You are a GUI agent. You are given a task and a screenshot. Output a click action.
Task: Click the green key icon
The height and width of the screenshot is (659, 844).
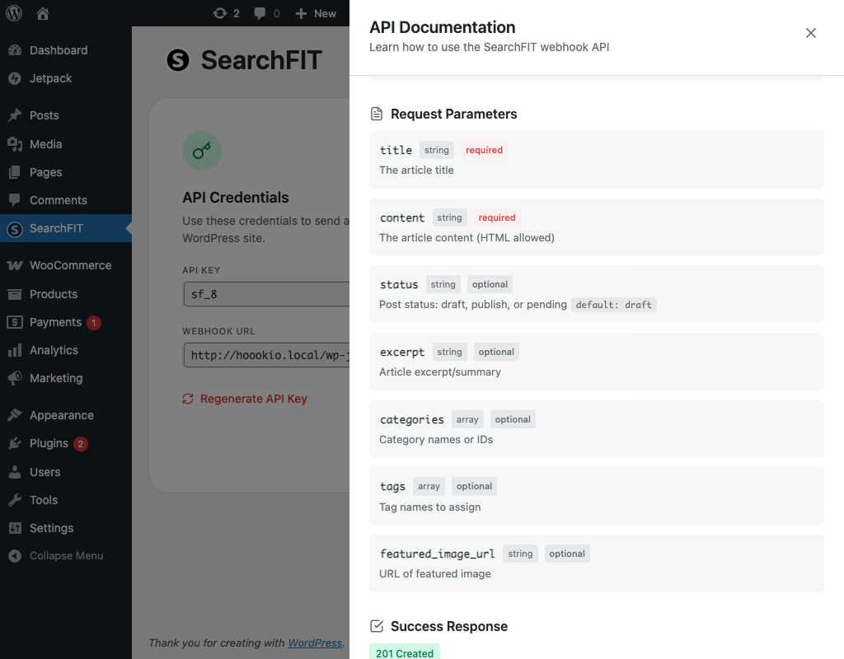click(x=202, y=151)
